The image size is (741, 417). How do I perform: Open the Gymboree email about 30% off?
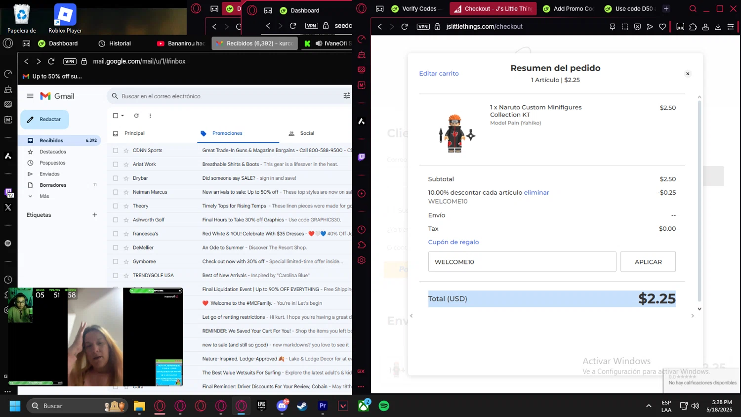[230, 261]
